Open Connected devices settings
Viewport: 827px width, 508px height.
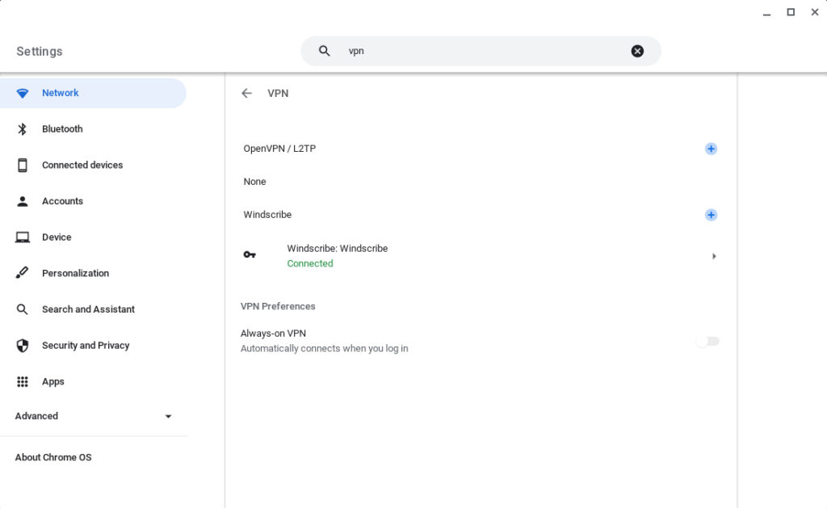93,165
